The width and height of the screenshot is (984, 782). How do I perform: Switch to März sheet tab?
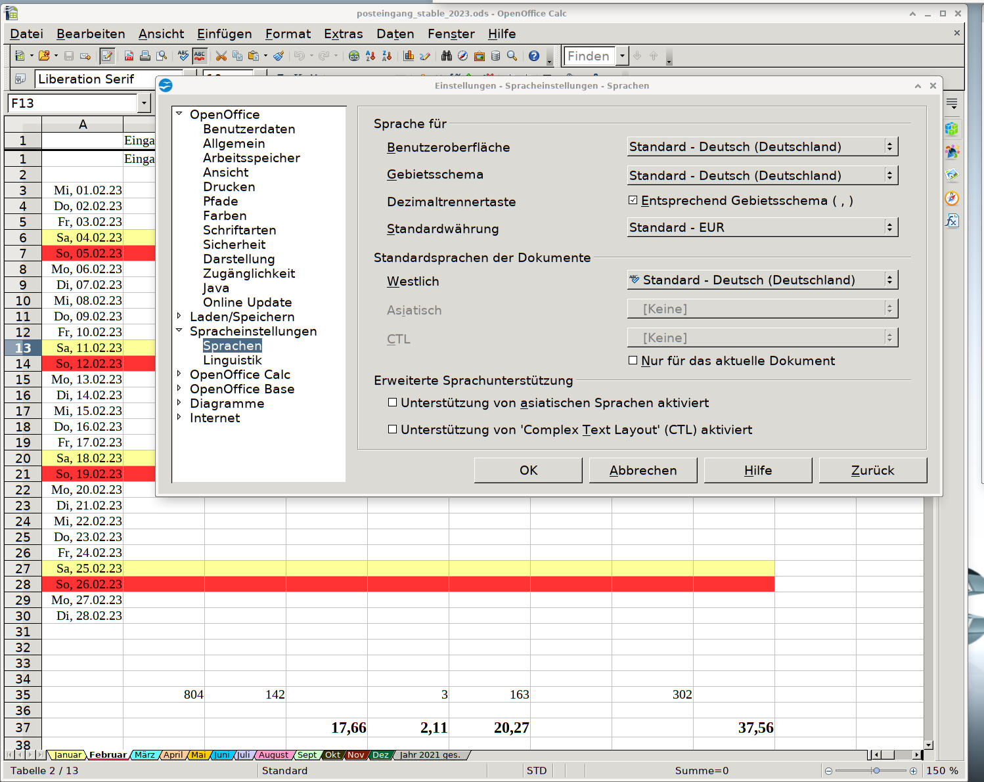pos(145,755)
